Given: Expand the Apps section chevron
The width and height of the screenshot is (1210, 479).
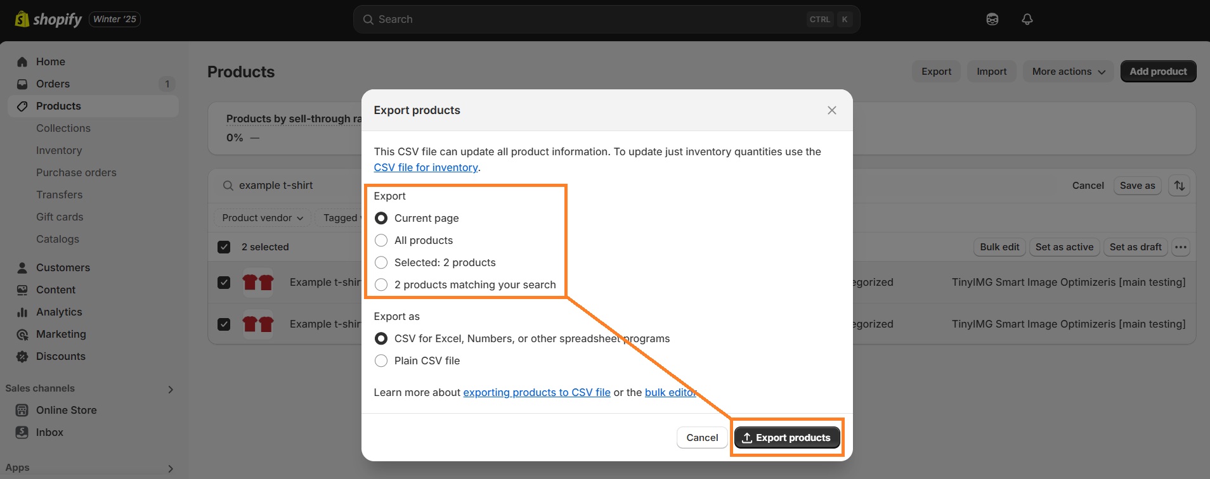Looking at the screenshot, I should pos(170,468).
